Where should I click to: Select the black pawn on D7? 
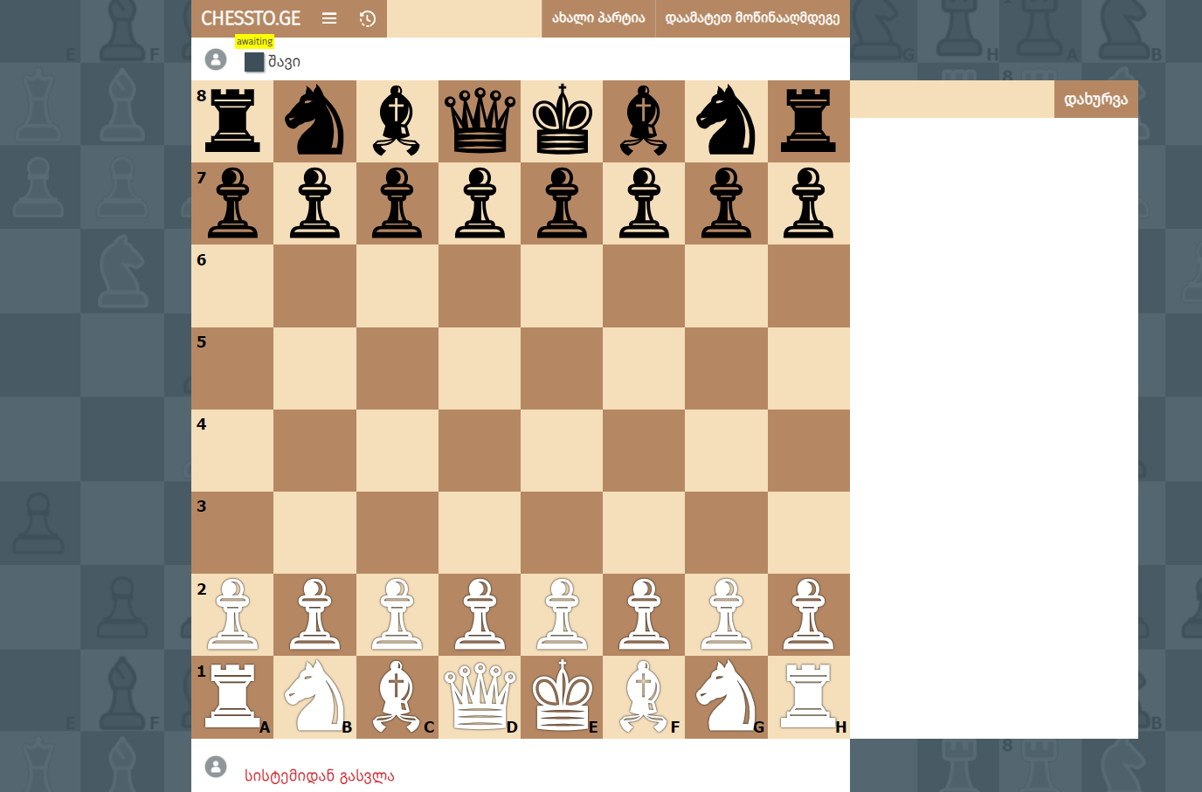(480, 203)
